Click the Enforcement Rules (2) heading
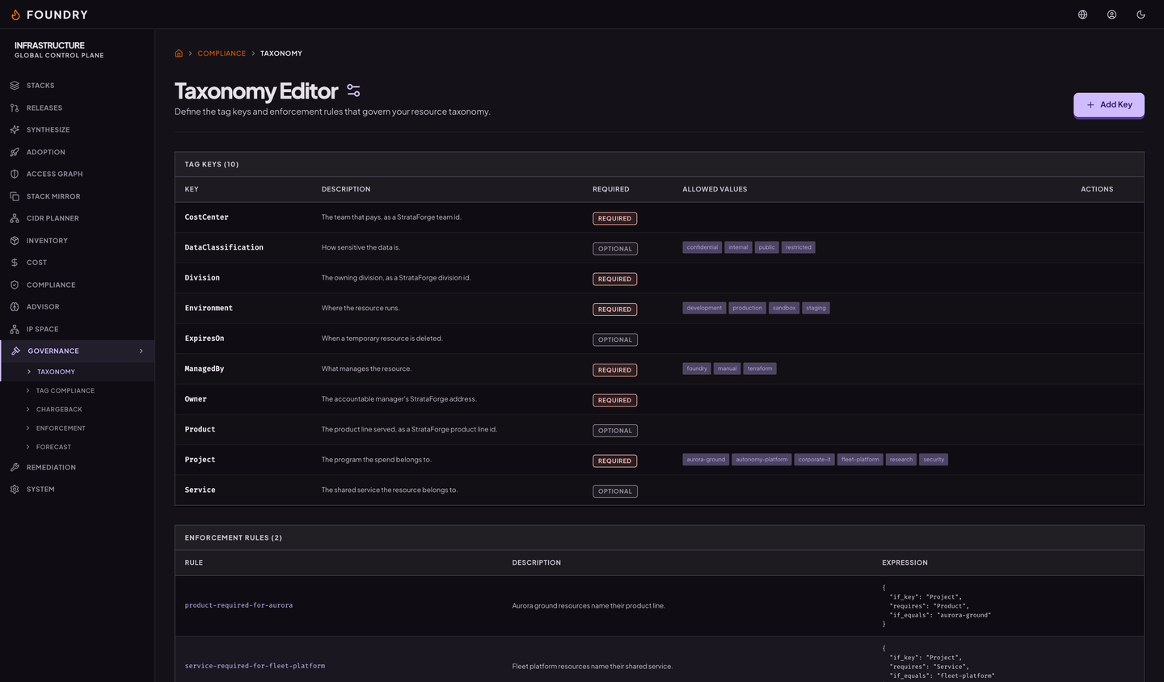The width and height of the screenshot is (1164, 682). tap(234, 538)
